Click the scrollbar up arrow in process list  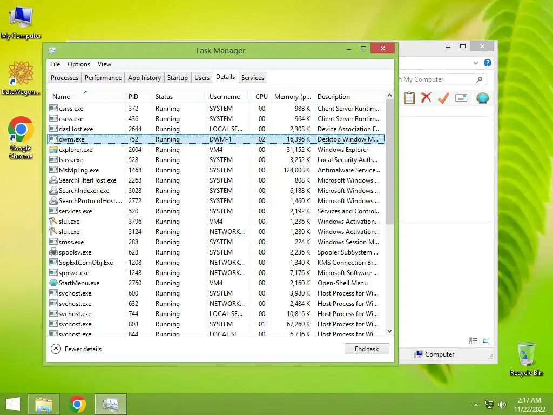389,95
